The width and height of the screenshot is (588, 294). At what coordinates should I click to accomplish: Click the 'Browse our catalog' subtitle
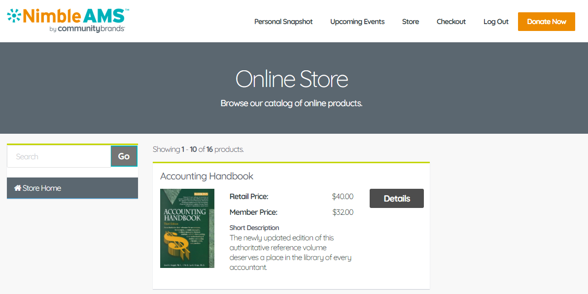coord(291,104)
